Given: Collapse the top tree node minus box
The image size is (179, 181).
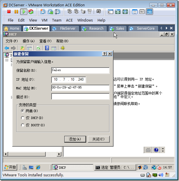Looking at the screenshot, I should [x=7, y=60].
